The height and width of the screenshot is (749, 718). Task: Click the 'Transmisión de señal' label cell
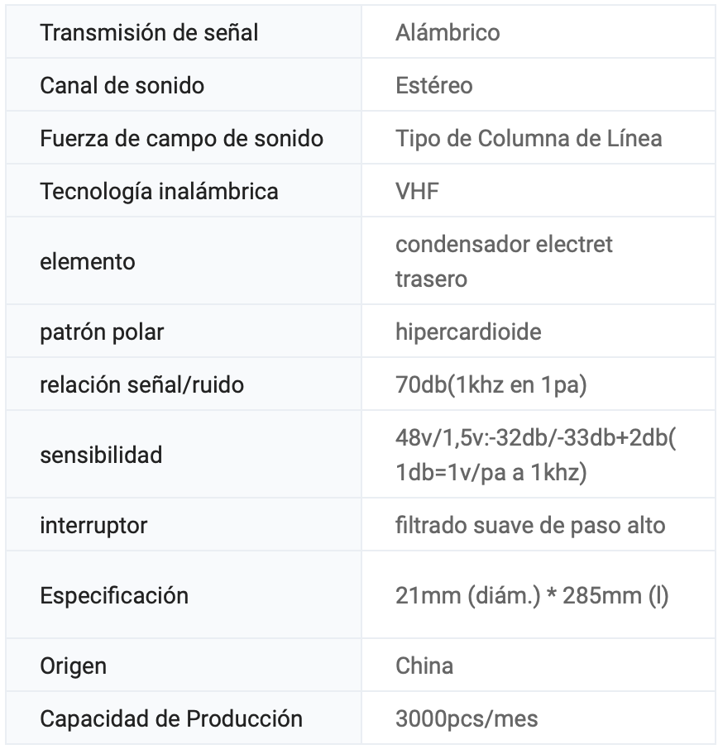point(149,33)
